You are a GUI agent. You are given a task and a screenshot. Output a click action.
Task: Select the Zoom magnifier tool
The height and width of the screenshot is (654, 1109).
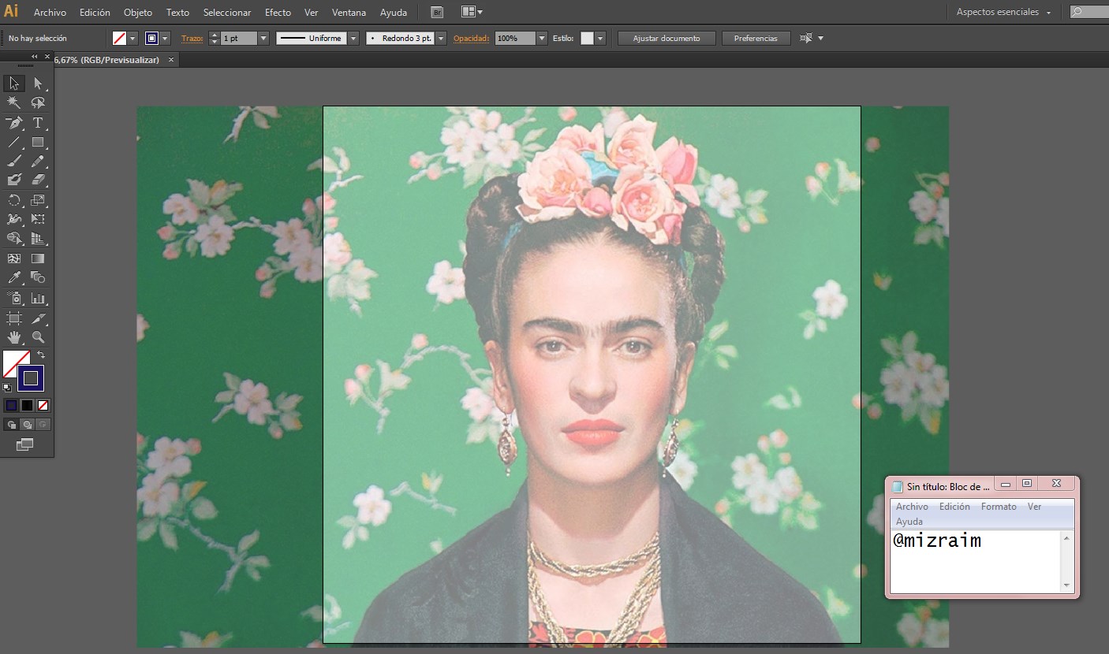pos(38,337)
